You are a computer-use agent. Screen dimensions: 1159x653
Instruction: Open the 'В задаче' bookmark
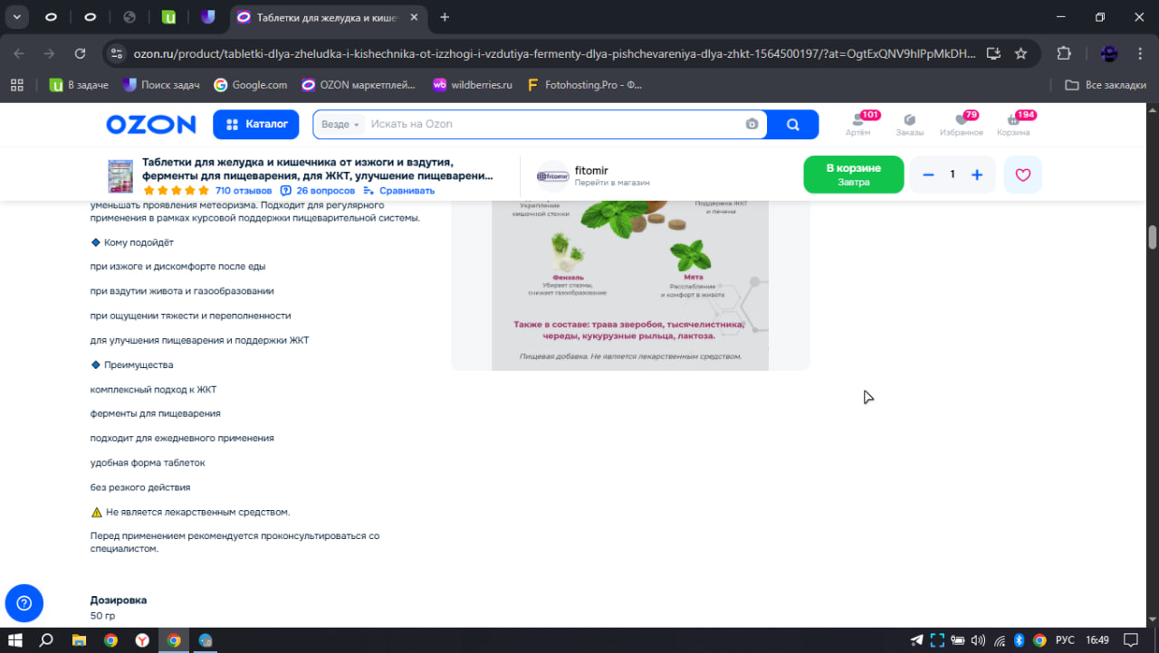click(79, 85)
